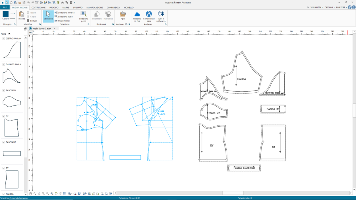
Task: Expand the Modifica group launcher
Action: click(x=40, y=24)
